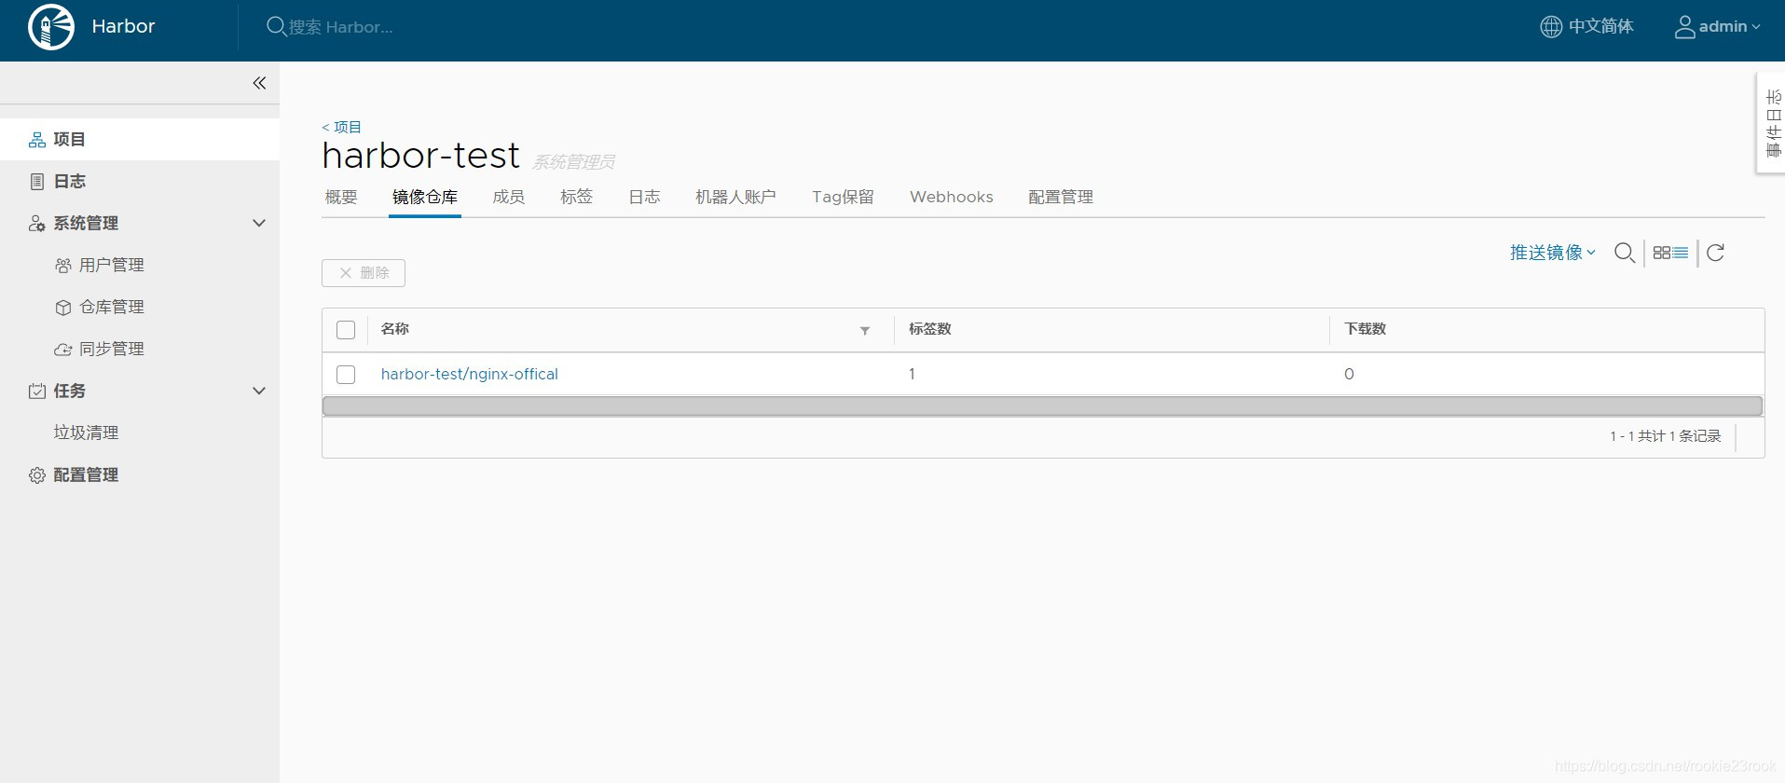Select all repositories header checkbox
The width and height of the screenshot is (1785, 783).
pos(346,330)
